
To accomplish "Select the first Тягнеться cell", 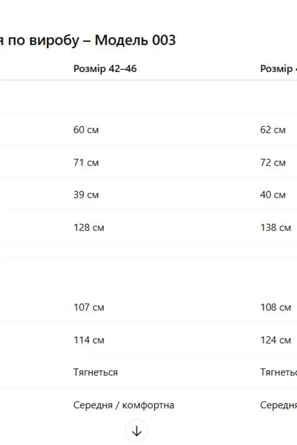I will 96,372.
